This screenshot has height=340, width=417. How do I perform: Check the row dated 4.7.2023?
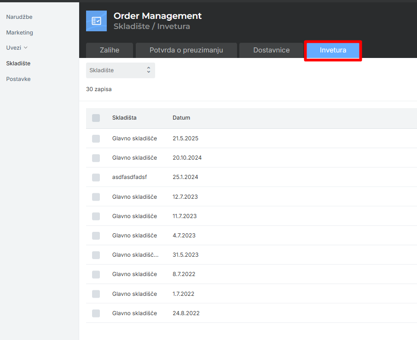click(96, 236)
